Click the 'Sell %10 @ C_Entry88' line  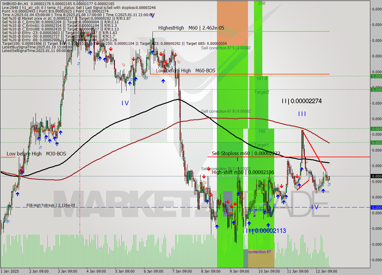coord(60,29)
